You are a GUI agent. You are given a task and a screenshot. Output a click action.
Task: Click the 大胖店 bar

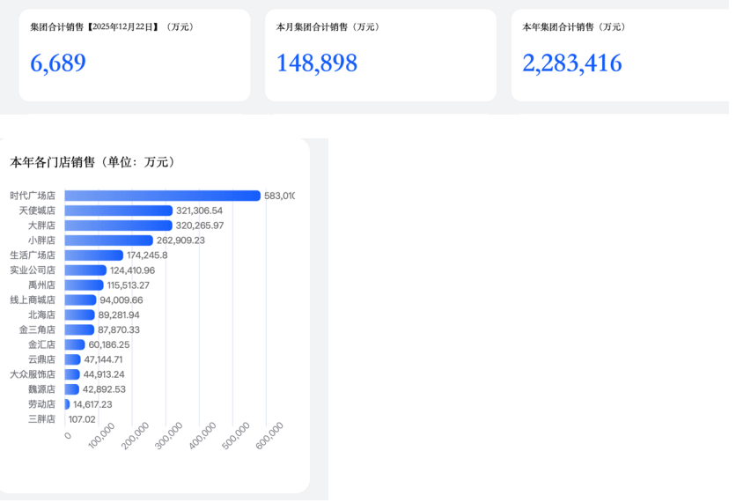(x=119, y=227)
